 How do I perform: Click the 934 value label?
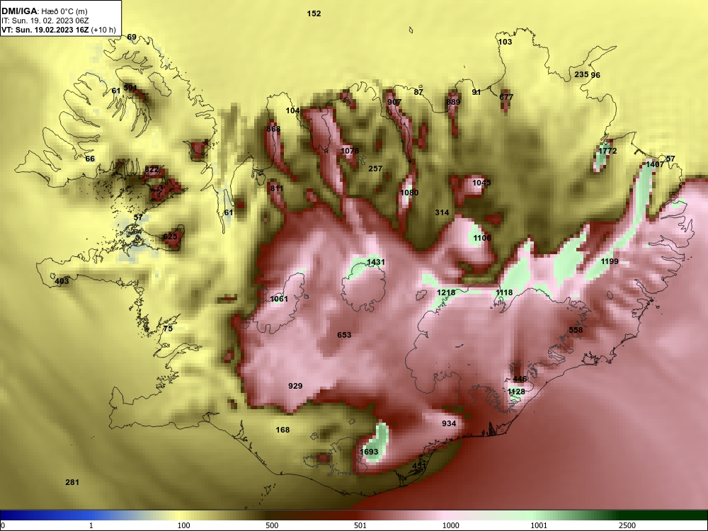(449, 423)
